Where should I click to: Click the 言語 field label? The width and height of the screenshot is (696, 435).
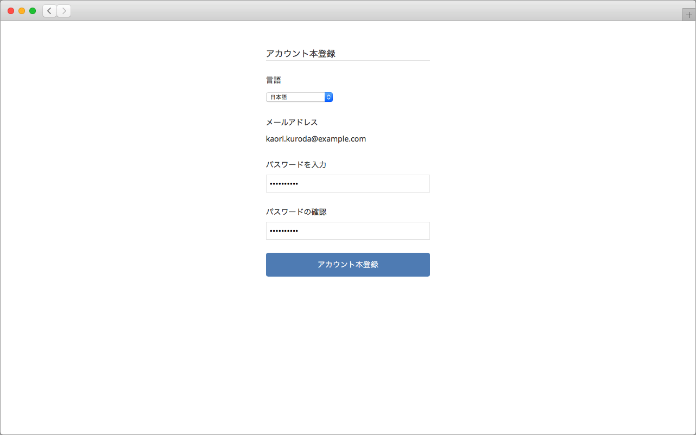273,80
